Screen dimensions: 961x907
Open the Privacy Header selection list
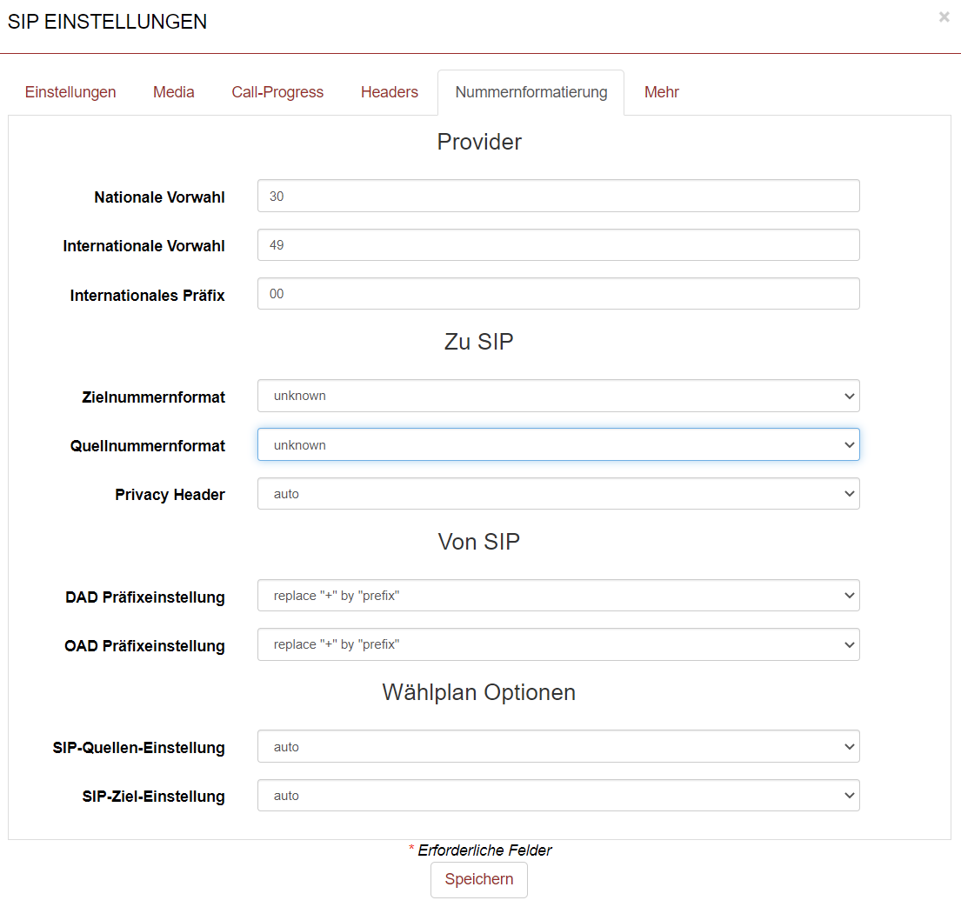click(x=558, y=493)
